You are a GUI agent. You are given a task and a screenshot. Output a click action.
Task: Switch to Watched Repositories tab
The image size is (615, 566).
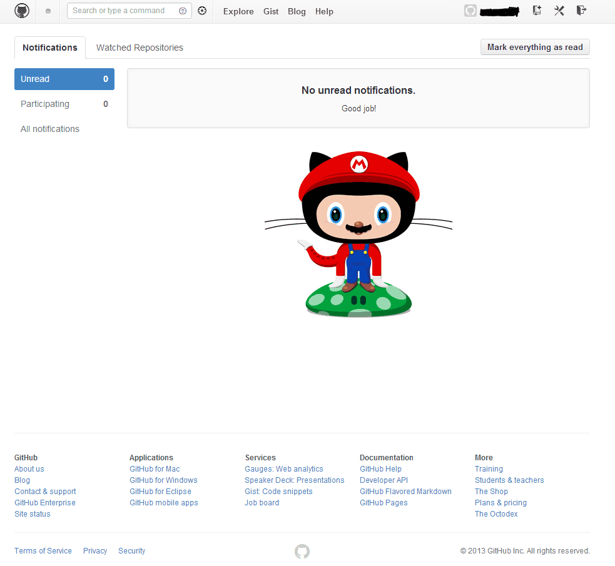coord(140,48)
